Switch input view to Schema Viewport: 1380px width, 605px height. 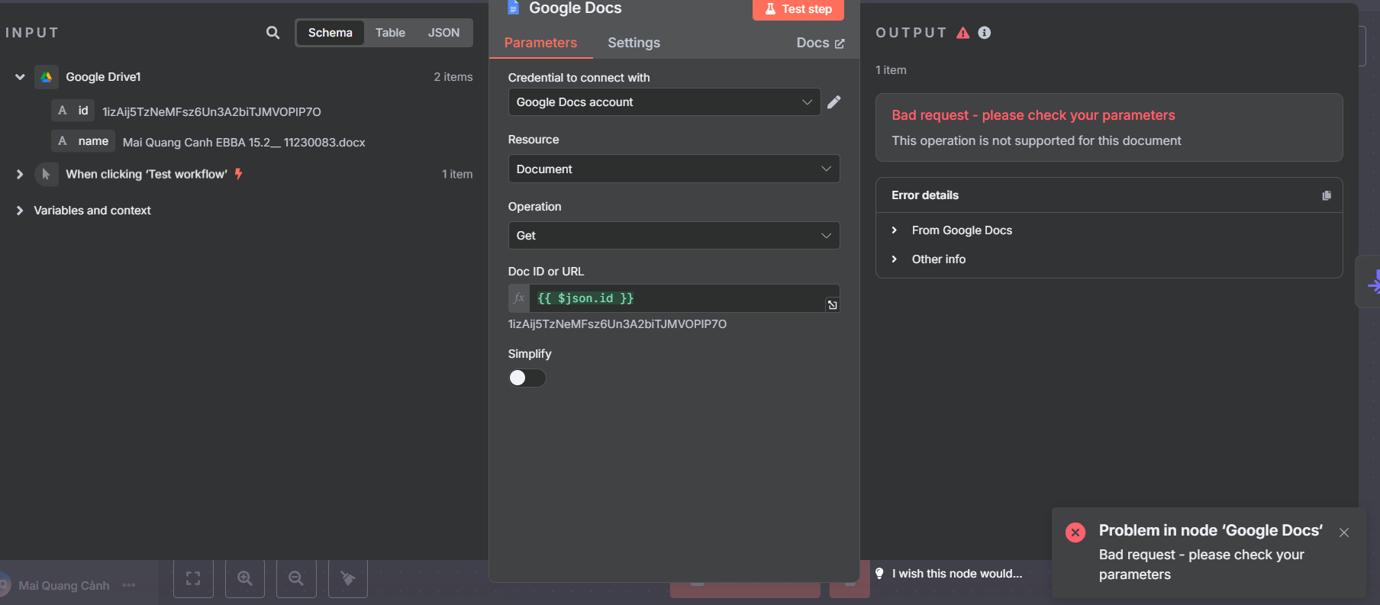(x=330, y=33)
